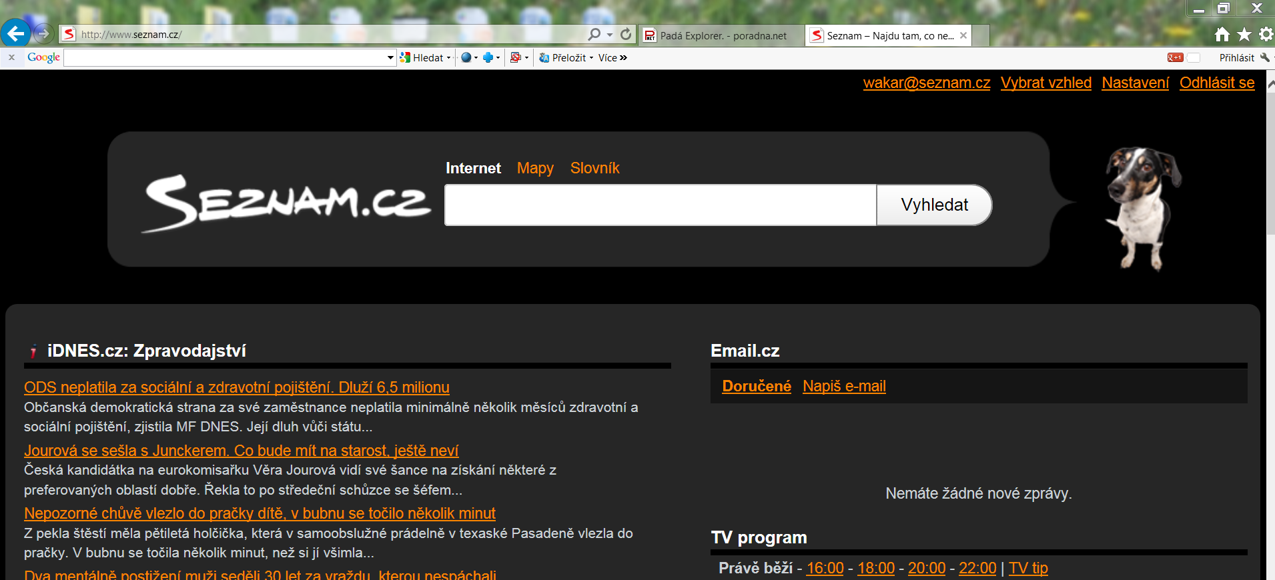The image size is (1275, 580).
Task: Expand the popup blocker dropdown arrow
Action: coord(526,58)
